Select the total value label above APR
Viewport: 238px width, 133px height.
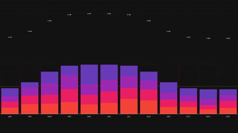point(69,15)
